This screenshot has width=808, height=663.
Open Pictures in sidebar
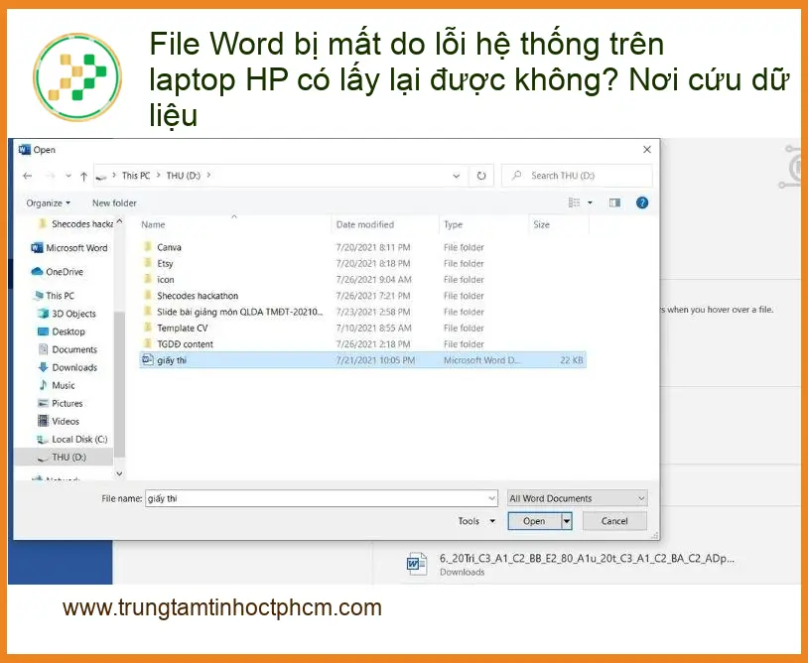tap(61, 403)
